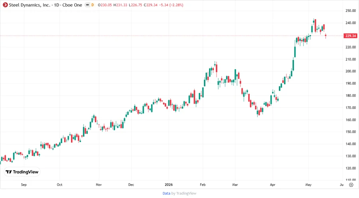Click the TradingView logo badge
The image size is (359, 198).
22,172
